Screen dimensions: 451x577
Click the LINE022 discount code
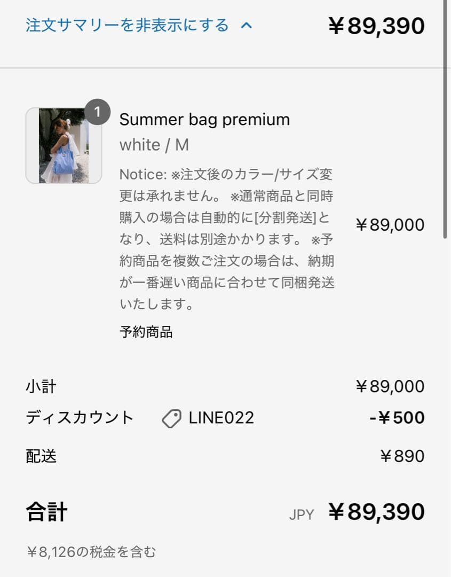pyautogui.click(x=221, y=418)
